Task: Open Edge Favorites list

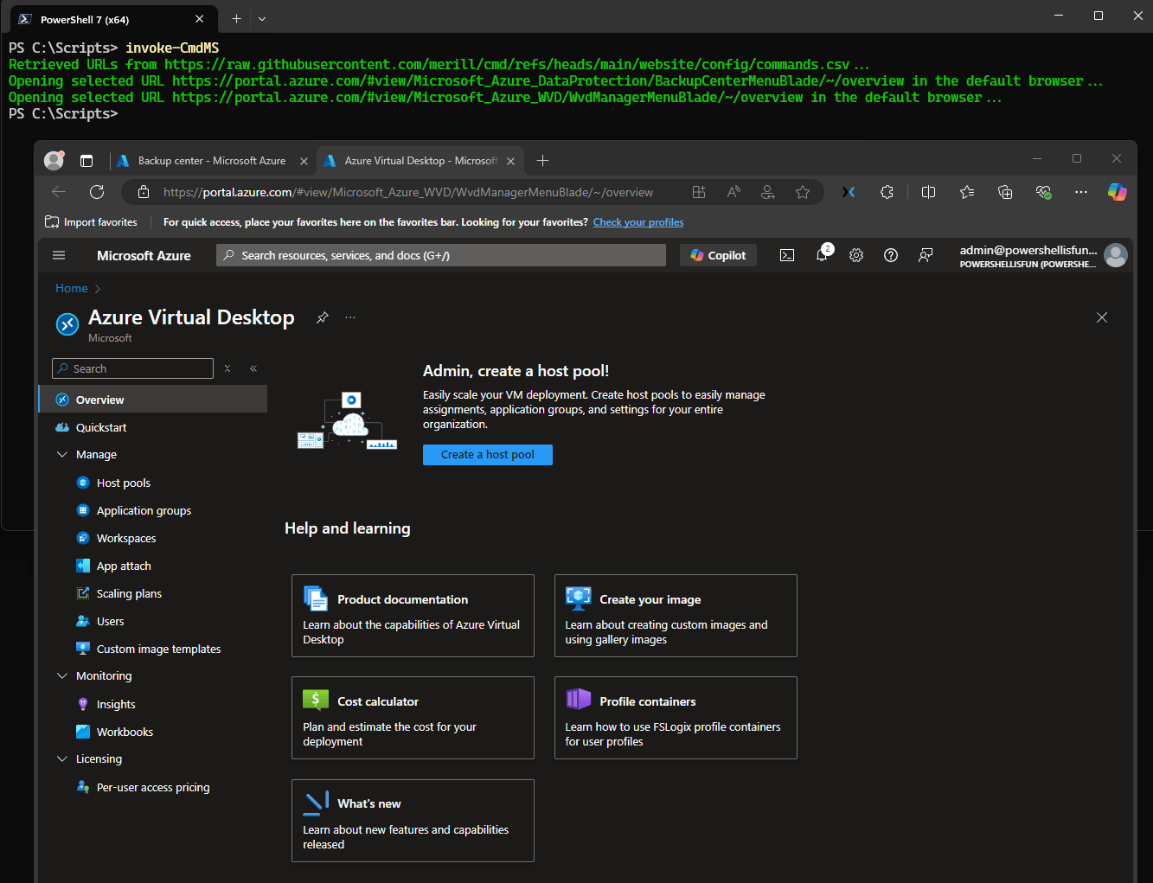Action: pos(967,192)
